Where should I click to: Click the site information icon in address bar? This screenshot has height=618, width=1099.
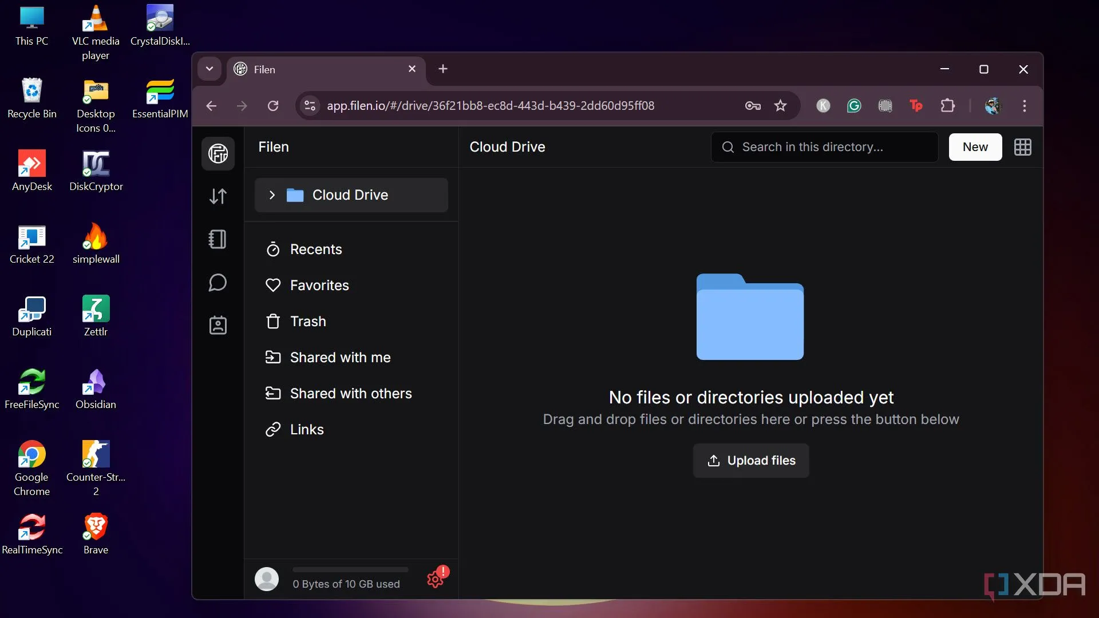point(310,106)
